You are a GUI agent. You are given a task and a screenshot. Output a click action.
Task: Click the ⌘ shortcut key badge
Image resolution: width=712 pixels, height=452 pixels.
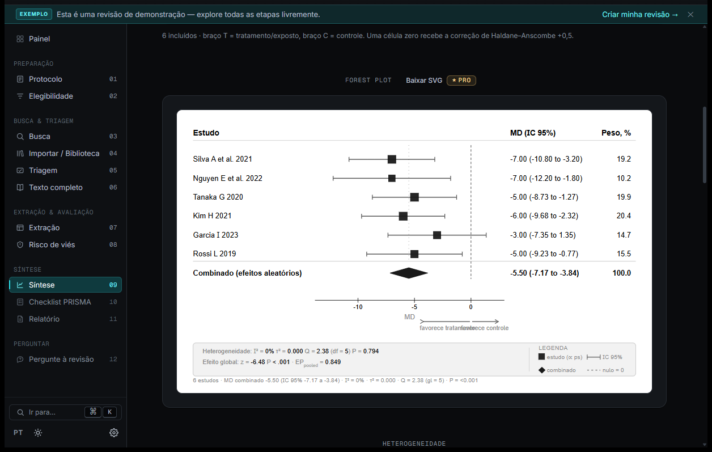92,412
